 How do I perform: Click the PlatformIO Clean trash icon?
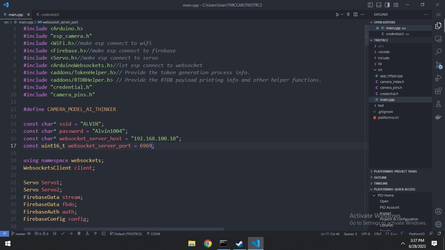click(x=79, y=234)
